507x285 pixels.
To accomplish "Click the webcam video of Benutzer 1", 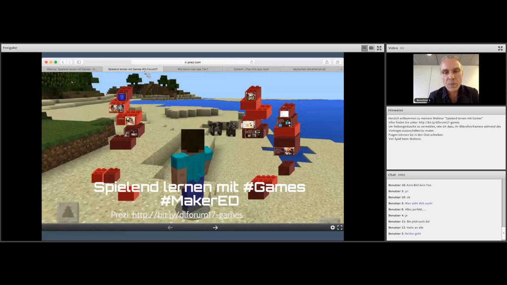I will click(x=446, y=79).
